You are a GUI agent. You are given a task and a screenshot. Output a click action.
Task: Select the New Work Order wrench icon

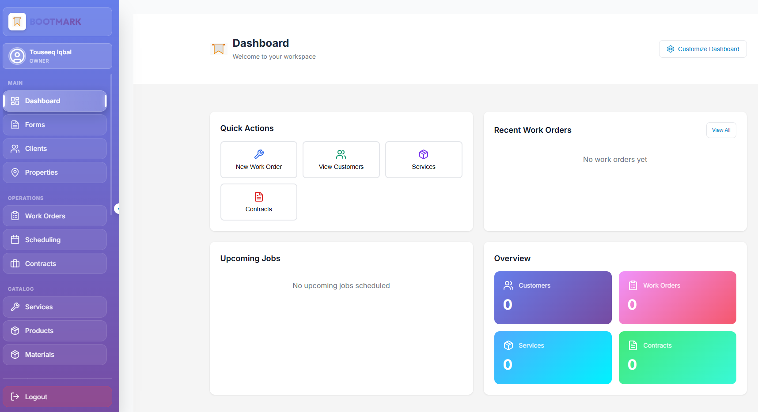click(258, 154)
